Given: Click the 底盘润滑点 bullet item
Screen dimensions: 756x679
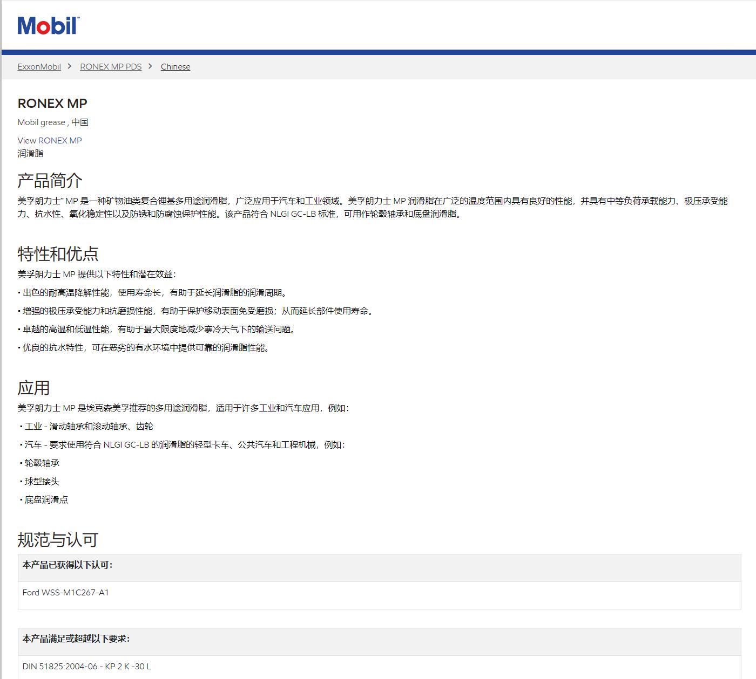Looking at the screenshot, I should [44, 500].
